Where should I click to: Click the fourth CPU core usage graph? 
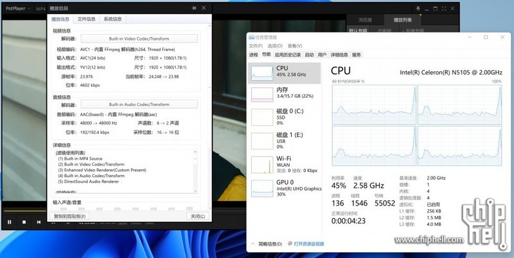coord(460,146)
